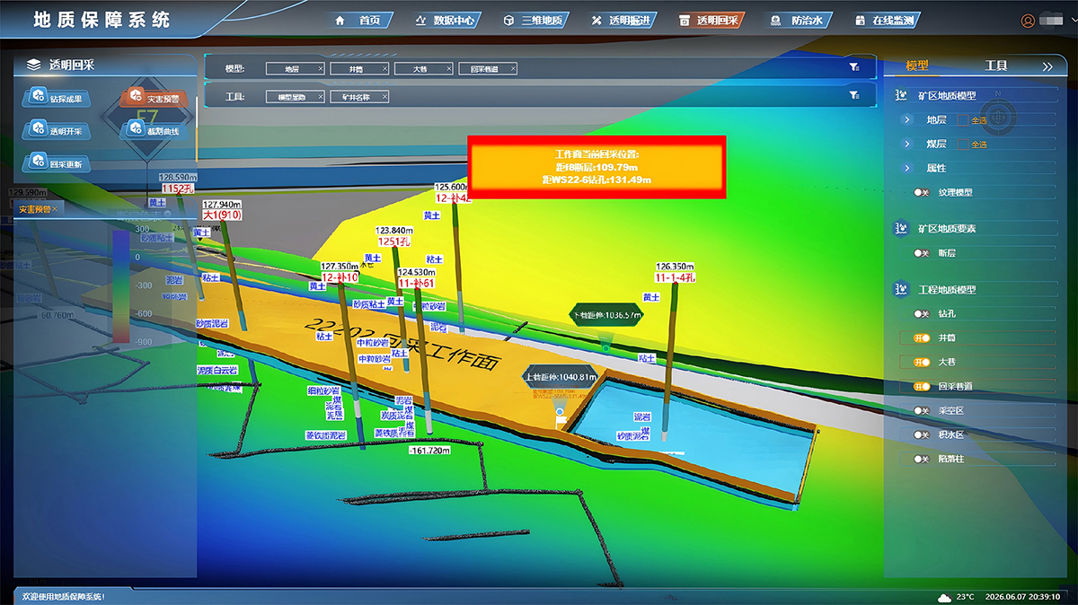The image size is (1078, 605).
Task: Click the 矿区地质模型 section icon
Action: click(901, 95)
